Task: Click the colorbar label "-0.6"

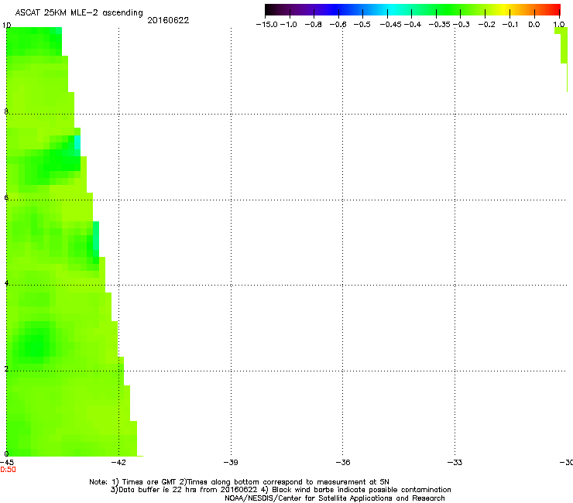Action: 338,25
